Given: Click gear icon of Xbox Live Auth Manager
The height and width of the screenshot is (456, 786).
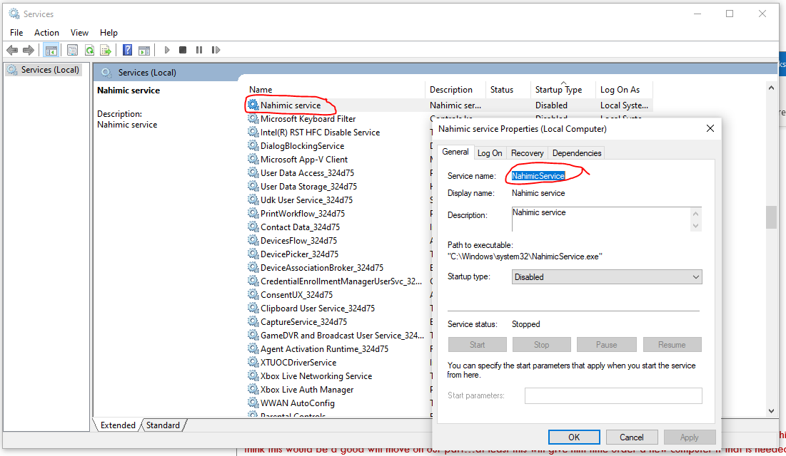Looking at the screenshot, I should [253, 390].
